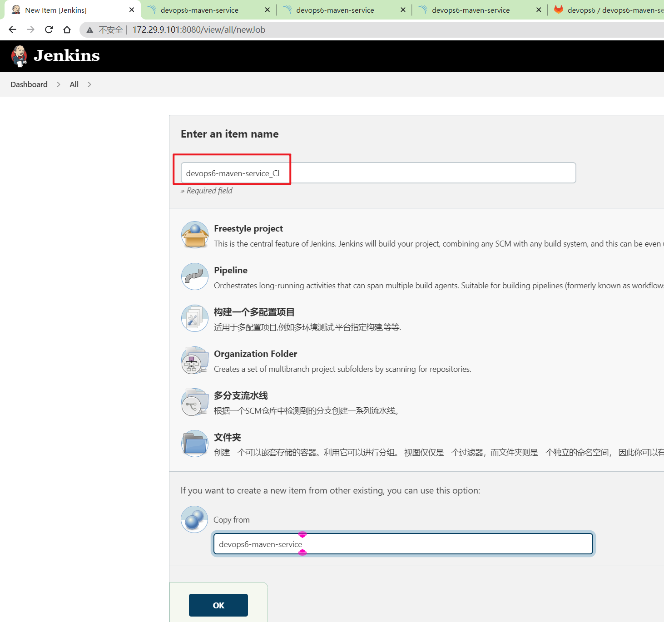Click the 创建一个可以嵌套存储的容器 description
664x622 pixels.
[439, 453]
